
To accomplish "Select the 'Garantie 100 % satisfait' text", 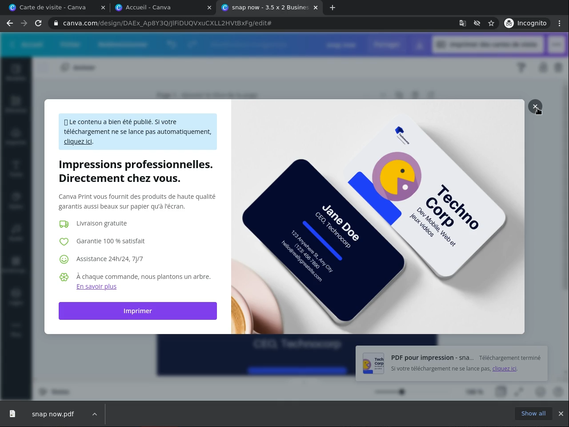I will click(x=110, y=241).
